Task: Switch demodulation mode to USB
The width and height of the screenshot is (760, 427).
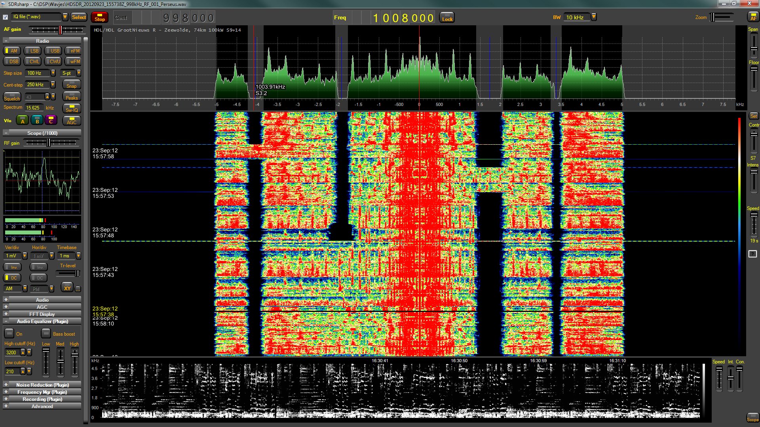Action: pos(53,51)
